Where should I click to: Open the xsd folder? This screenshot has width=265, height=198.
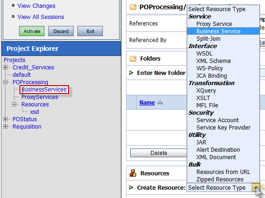(34, 112)
